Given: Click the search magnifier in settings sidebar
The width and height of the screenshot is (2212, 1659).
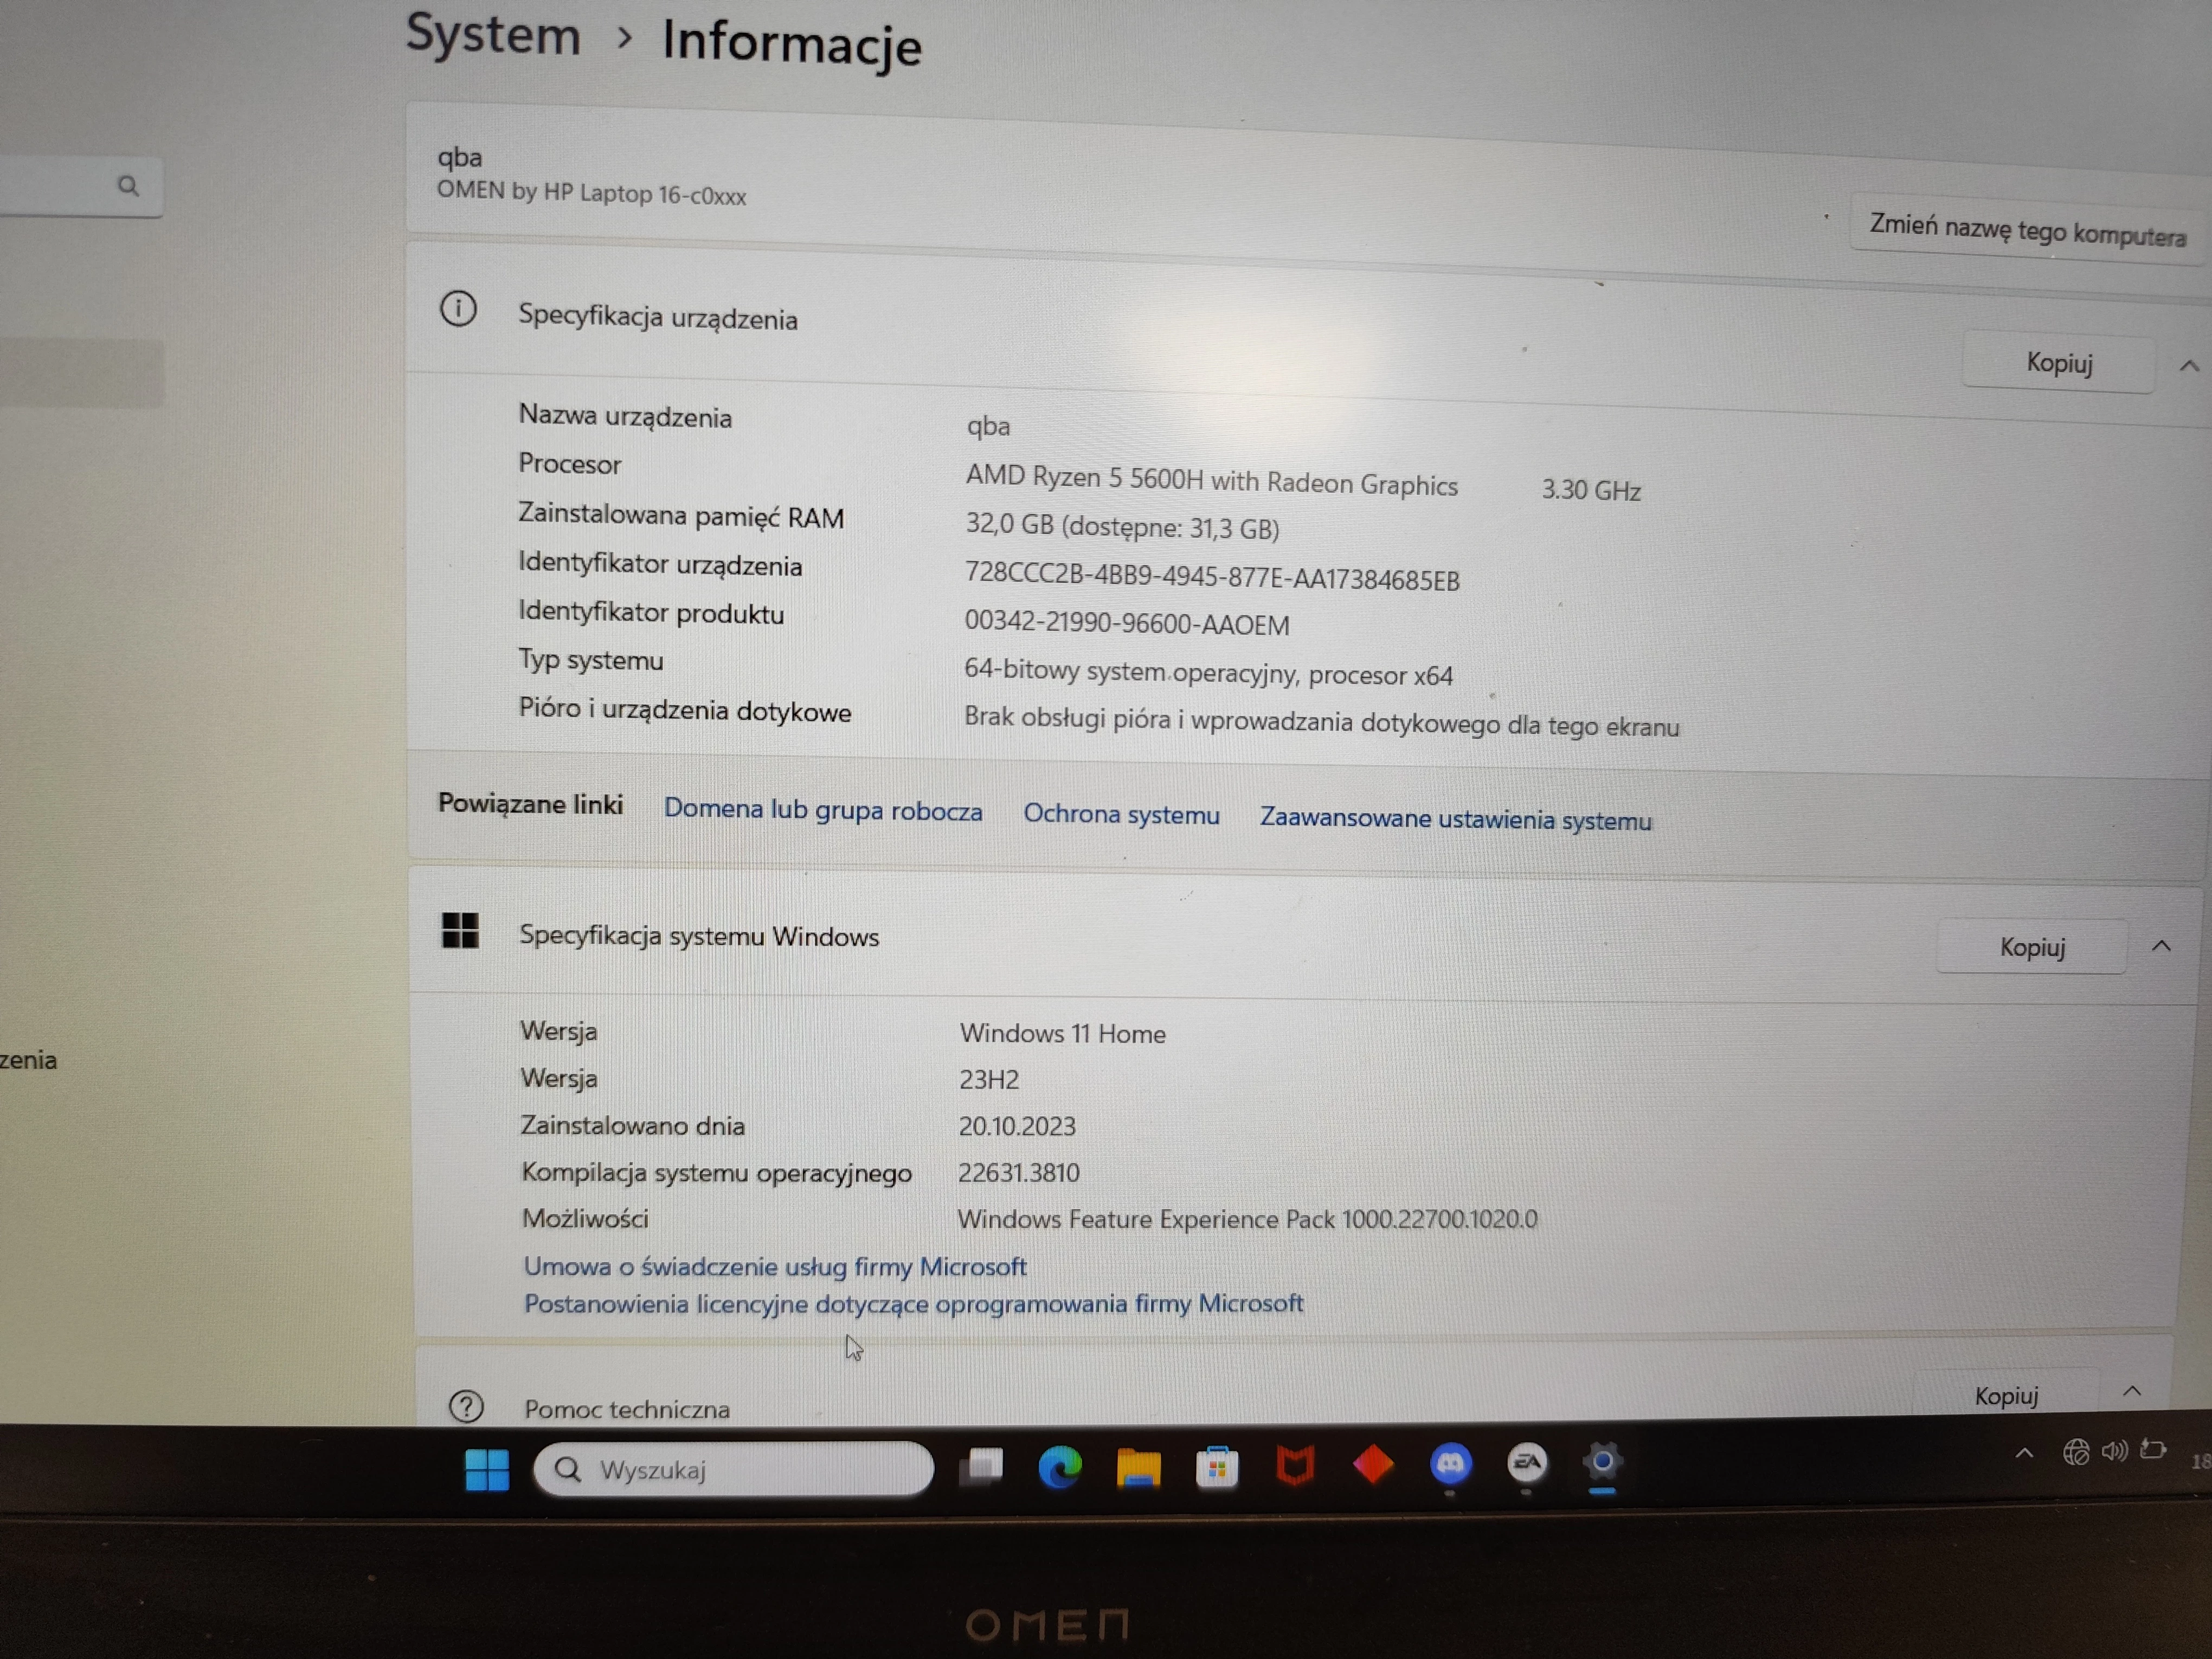Looking at the screenshot, I should (128, 185).
